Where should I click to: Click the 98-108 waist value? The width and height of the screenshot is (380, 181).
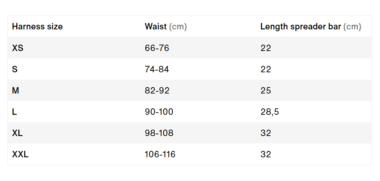point(159,133)
